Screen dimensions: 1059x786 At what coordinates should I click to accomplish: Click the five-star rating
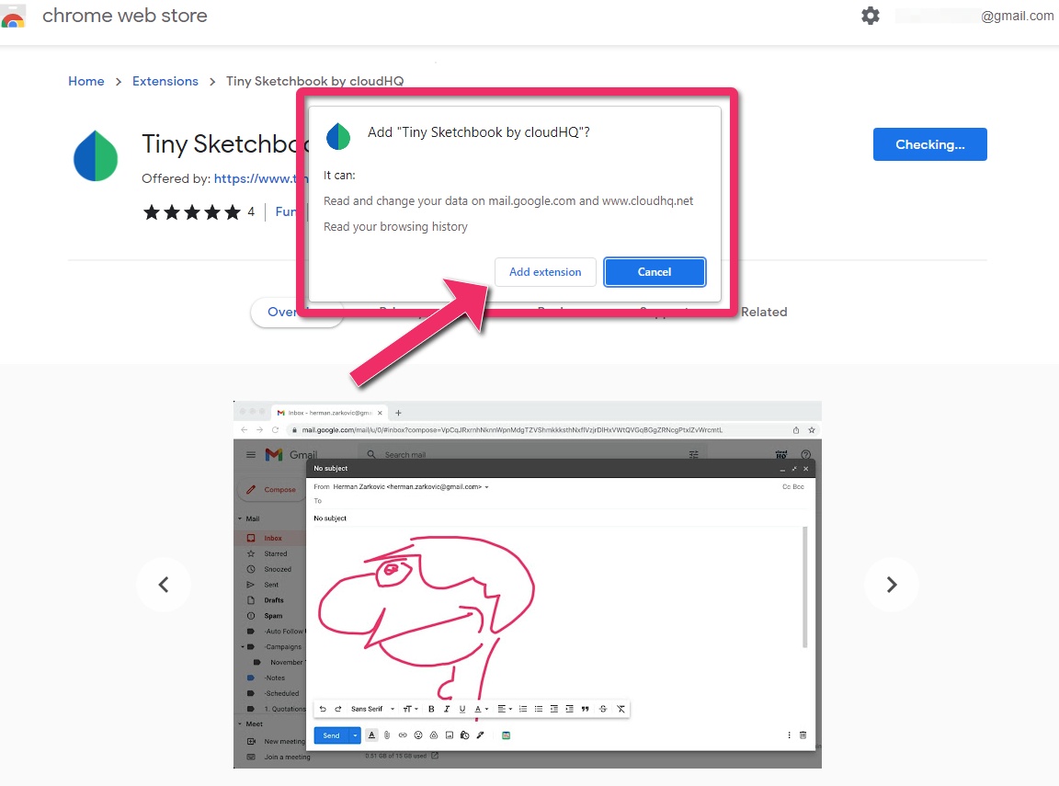192,212
